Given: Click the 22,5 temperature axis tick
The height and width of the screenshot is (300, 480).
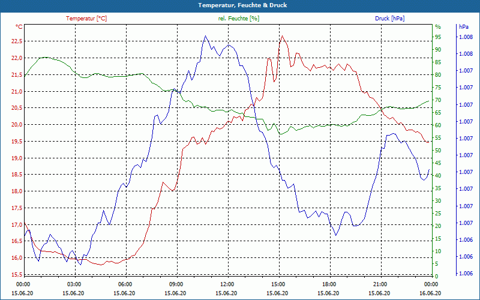Looking at the screenshot, I should [17, 41].
